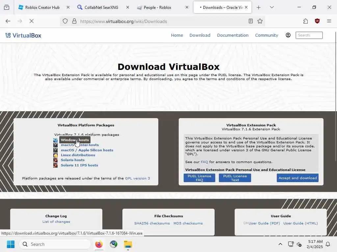Open the Windows Start menu
The height and width of the screenshot is (252, 337).
tap(11, 244)
